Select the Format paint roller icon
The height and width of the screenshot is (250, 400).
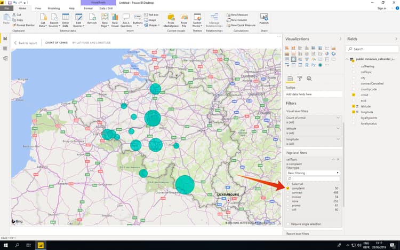[x=299, y=79]
